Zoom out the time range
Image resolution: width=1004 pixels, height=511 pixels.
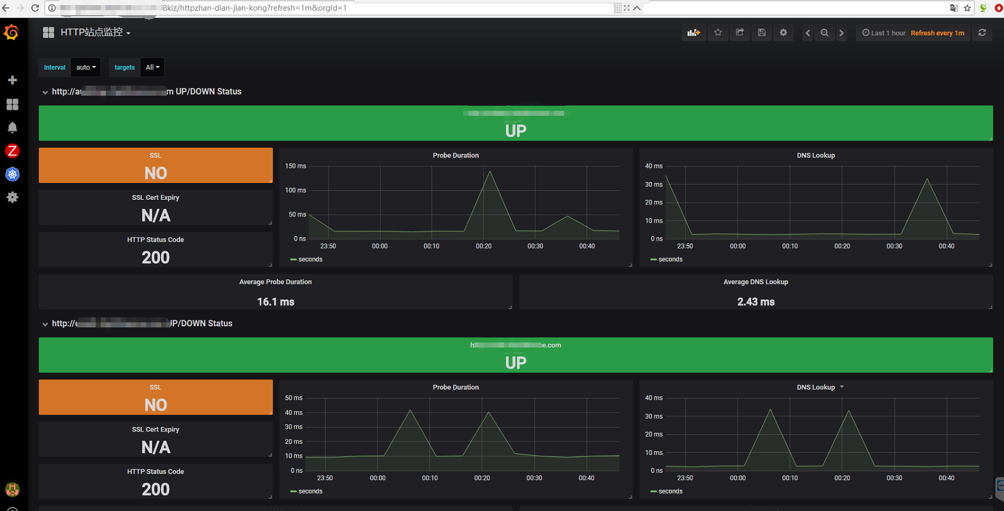824,33
